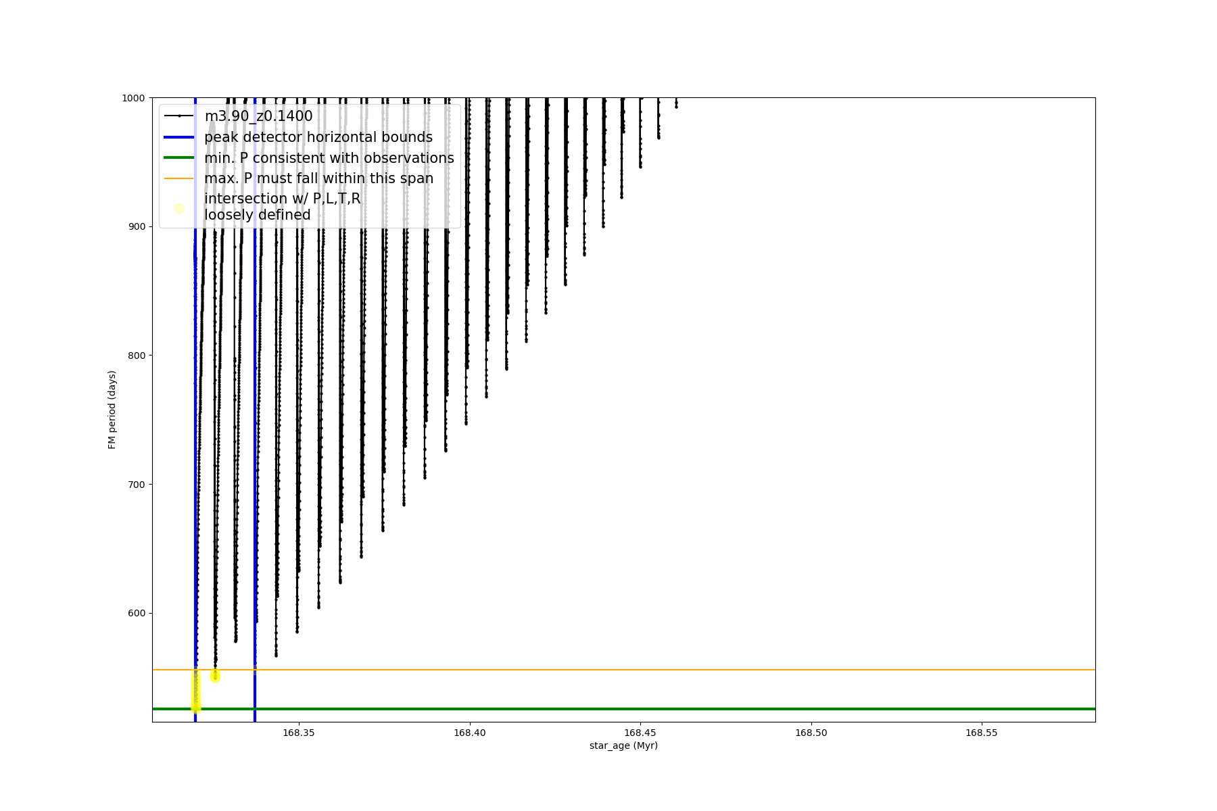Click 'peak detector horizontal bounds' legend label
The width and height of the screenshot is (1217, 811).
[318, 137]
